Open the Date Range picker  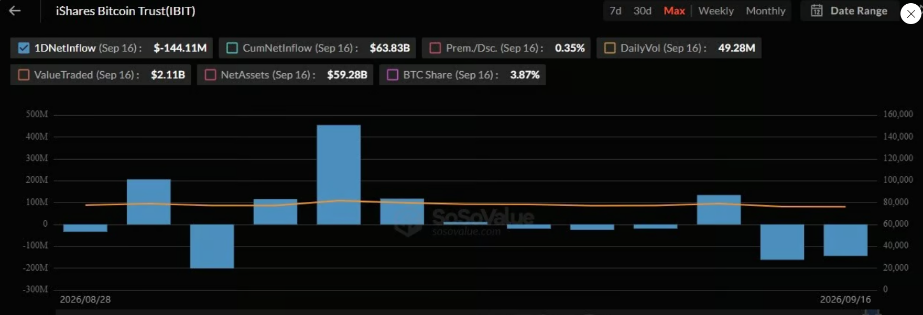849,10
